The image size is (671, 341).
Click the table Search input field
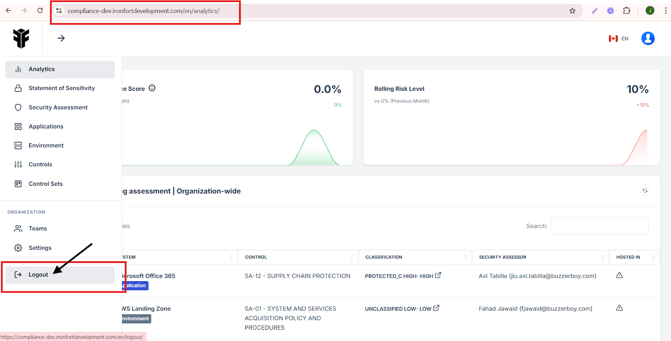coord(599,226)
